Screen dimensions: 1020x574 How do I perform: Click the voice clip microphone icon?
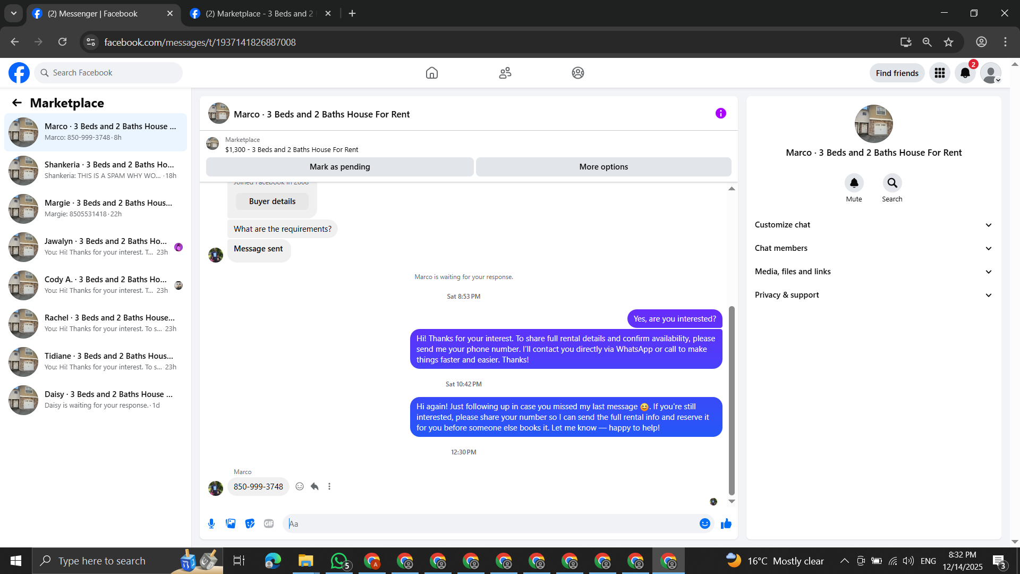[211, 524]
